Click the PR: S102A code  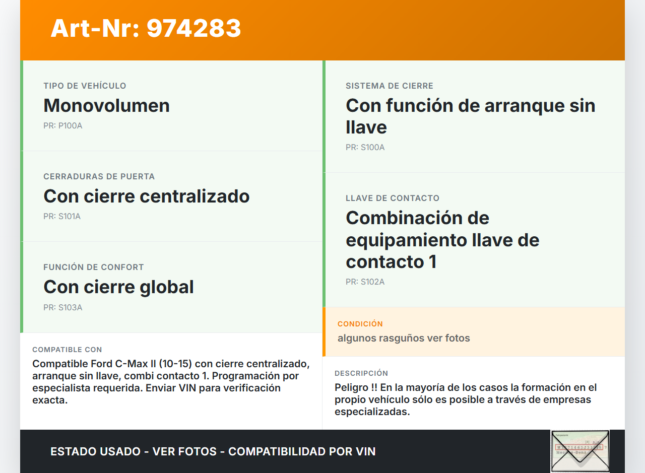[x=365, y=282]
